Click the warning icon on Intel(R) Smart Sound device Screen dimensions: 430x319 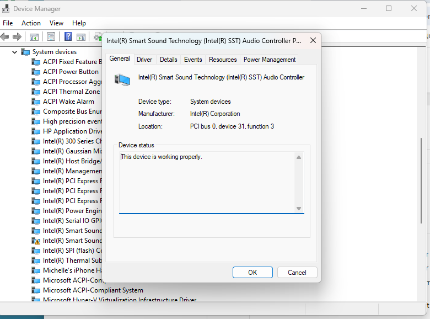pyautogui.click(x=36, y=241)
